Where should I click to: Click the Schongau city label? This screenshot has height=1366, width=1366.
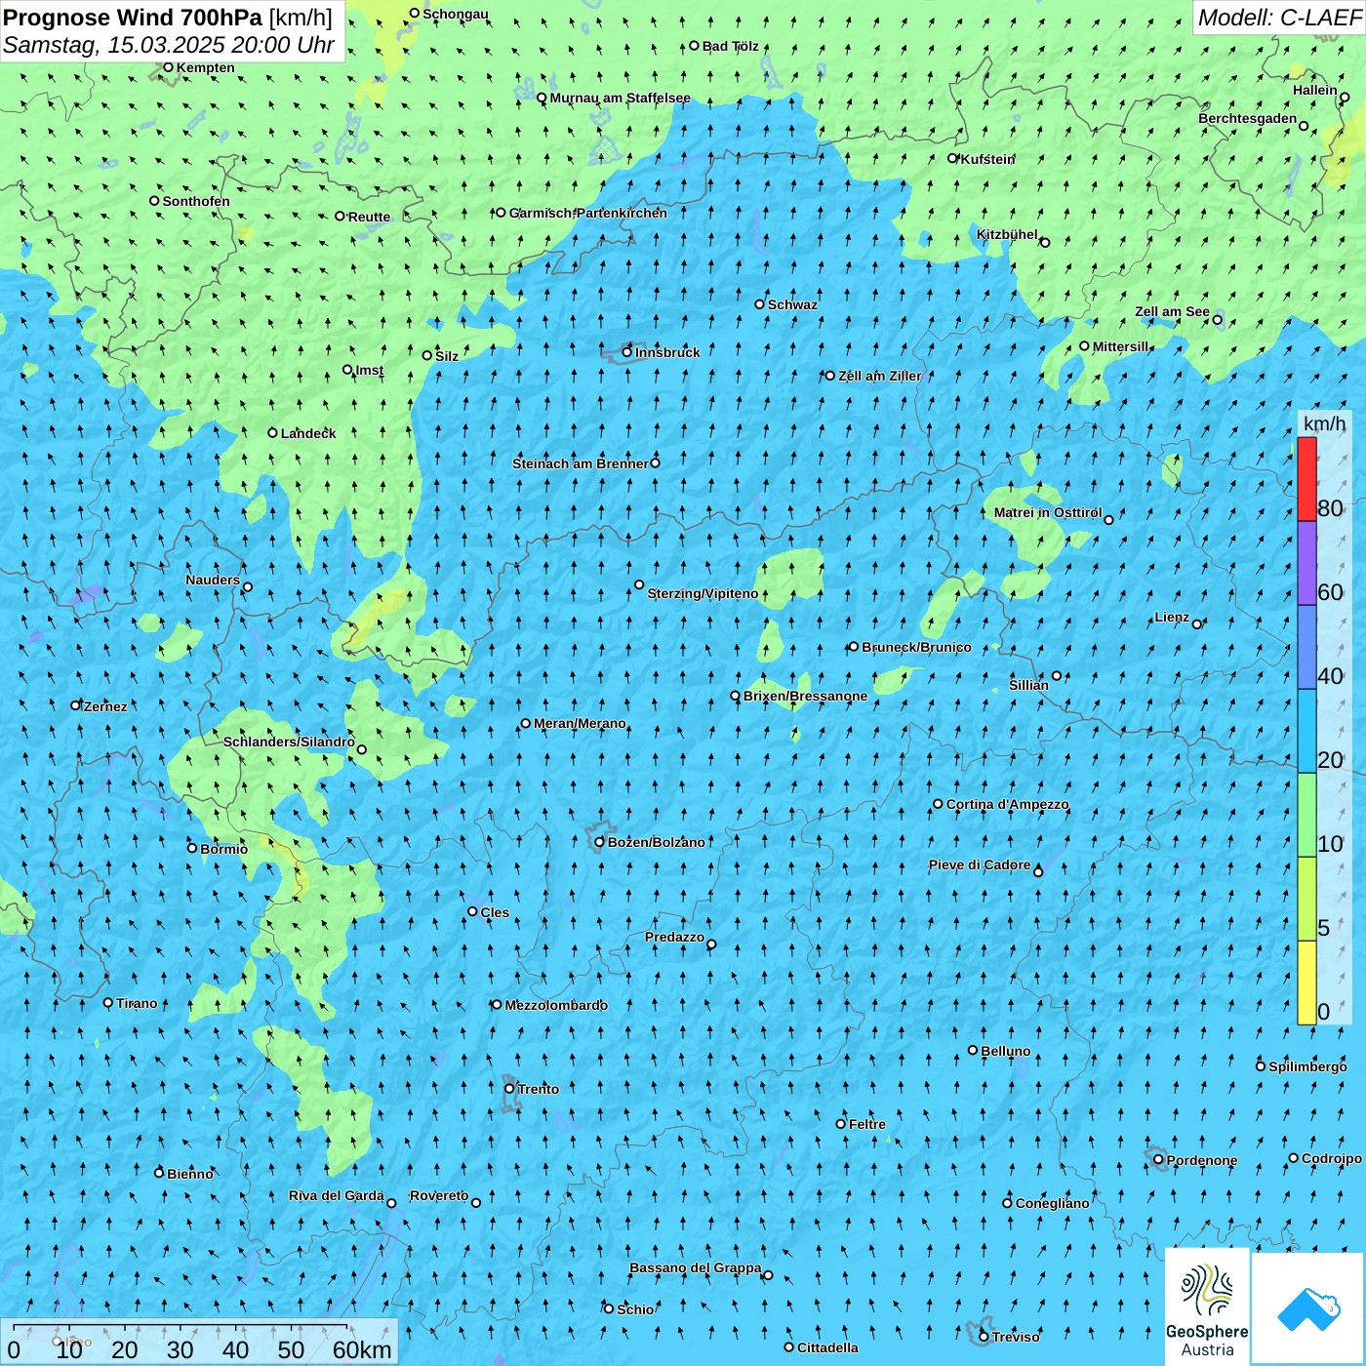(455, 14)
